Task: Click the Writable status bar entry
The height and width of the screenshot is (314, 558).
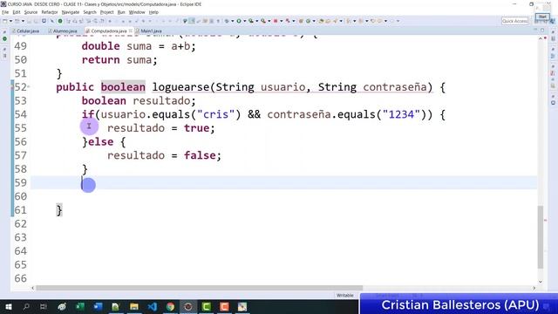Action: tap(345, 295)
